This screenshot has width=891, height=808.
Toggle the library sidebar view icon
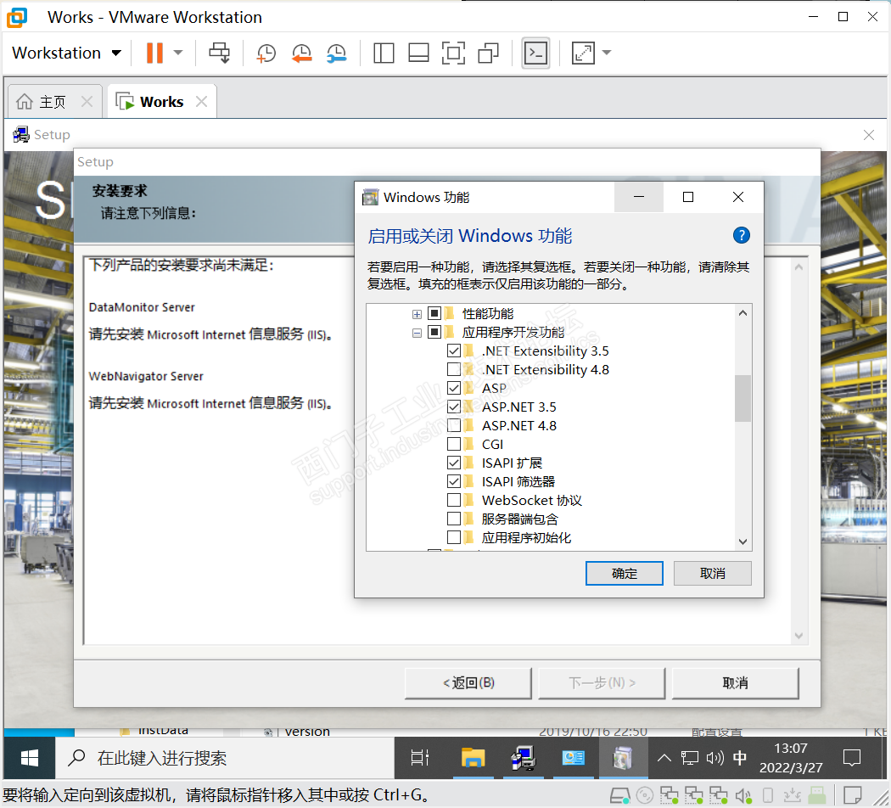click(384, 53)
